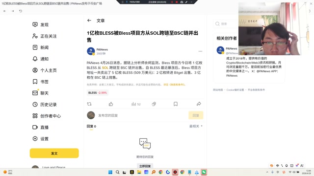This screenshot has width=314, height=176.
Task: Click the 聊天 chat envelope icon
Action: pos(35,93)
